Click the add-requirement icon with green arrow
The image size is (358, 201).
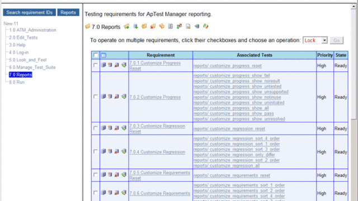tap(135, 26)
